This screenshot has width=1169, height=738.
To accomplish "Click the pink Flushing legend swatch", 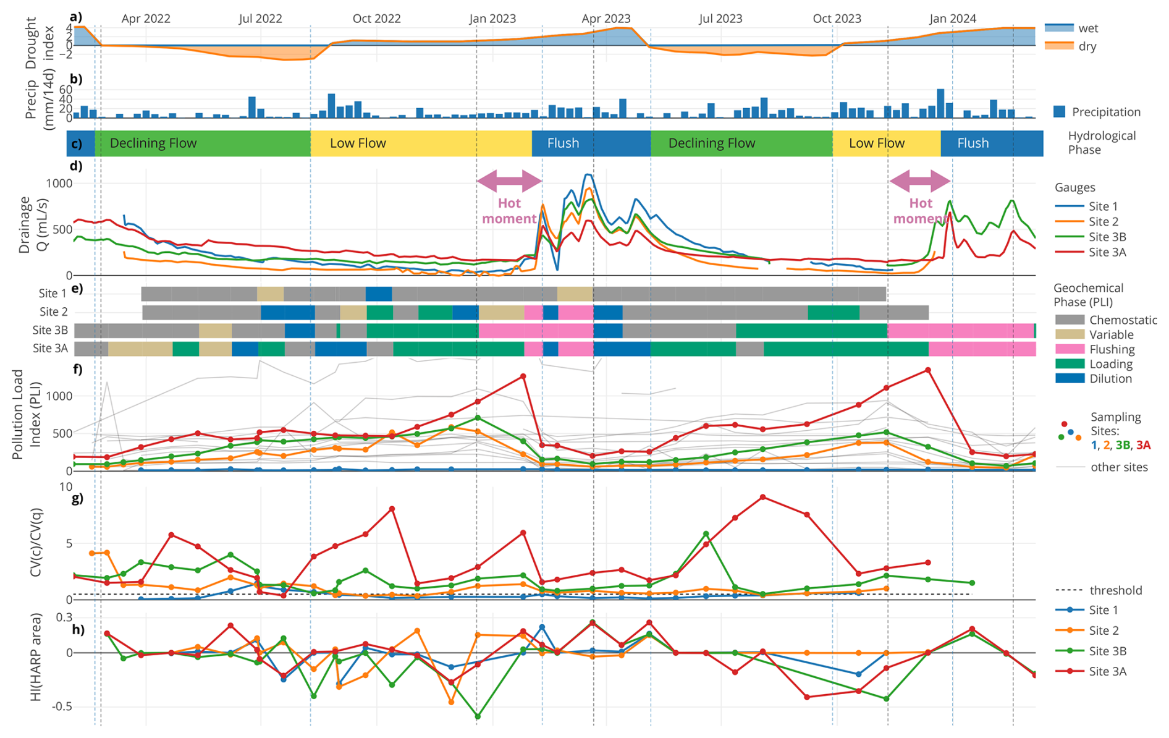I will click(x=1070, y=350).
